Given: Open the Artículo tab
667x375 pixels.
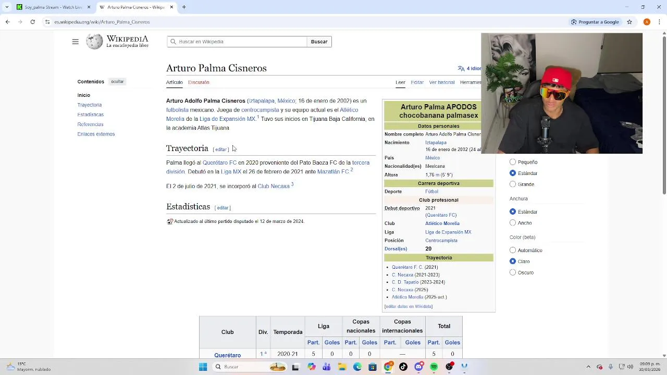Looking at the screenshot, I should [175, 82].
